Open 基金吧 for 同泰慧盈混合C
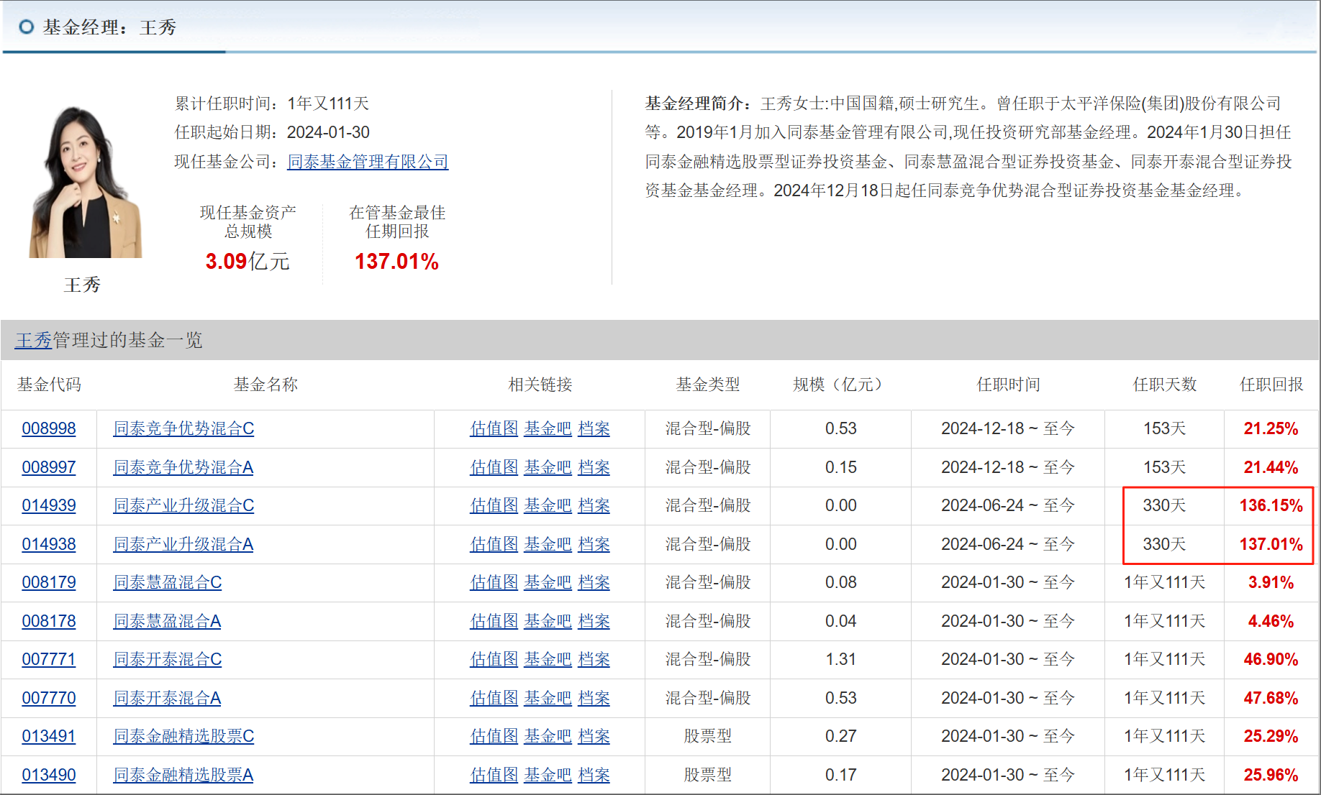Image resolution: width=1321 pixels, height=795 pixels. coord(548,582)
